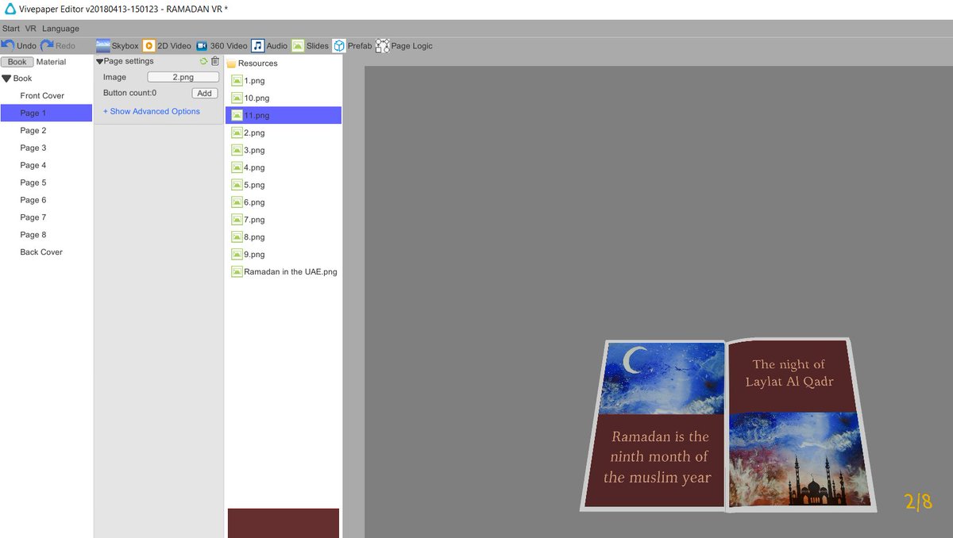Click the image icon beside 2.png
This screenshot has height=538, width=953.
[x=237, y=133]
